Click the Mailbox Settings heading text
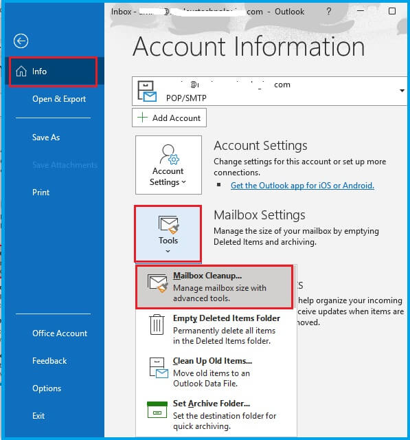410x440 pixels. click(259, 215)
